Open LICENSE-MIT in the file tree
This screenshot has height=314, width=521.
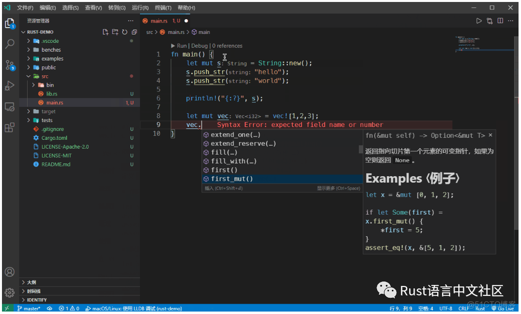click(80, 156)
